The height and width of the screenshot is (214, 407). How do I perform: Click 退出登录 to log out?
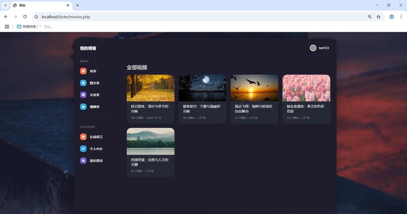coord(96,160)
